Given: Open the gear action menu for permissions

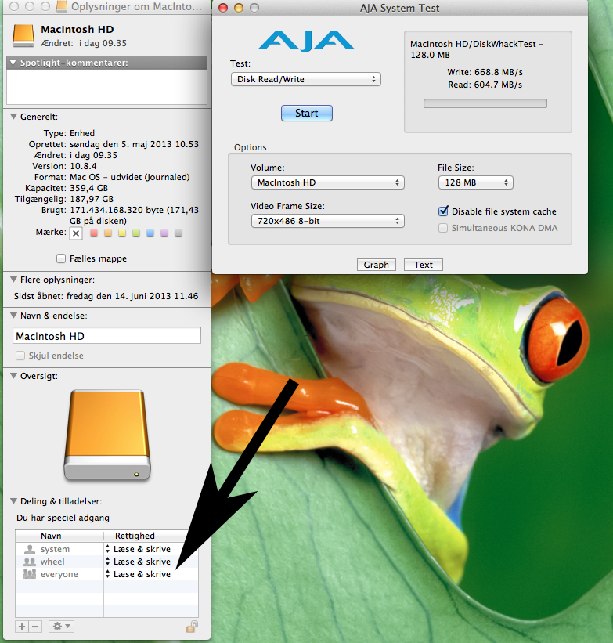Looking at the screenshot, I should [62, 627].
